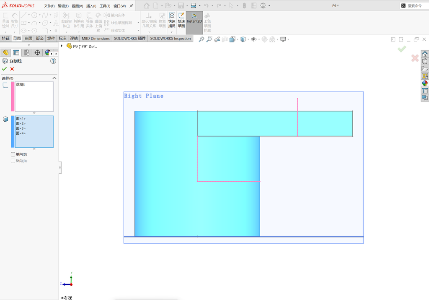Open the DisplayManager color ball tab
Viewport: 429px width, 300px height.
coord(47,52)
